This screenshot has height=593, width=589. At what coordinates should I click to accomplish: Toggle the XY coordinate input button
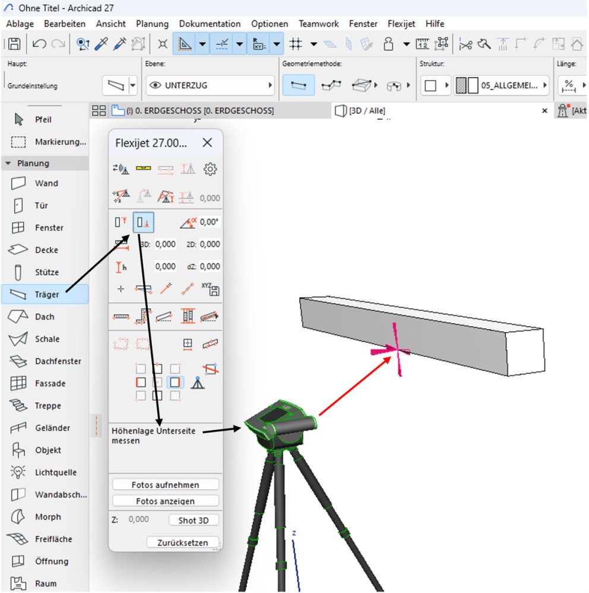259,44
